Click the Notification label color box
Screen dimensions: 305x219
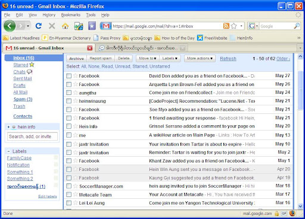(x=56, y=164)
